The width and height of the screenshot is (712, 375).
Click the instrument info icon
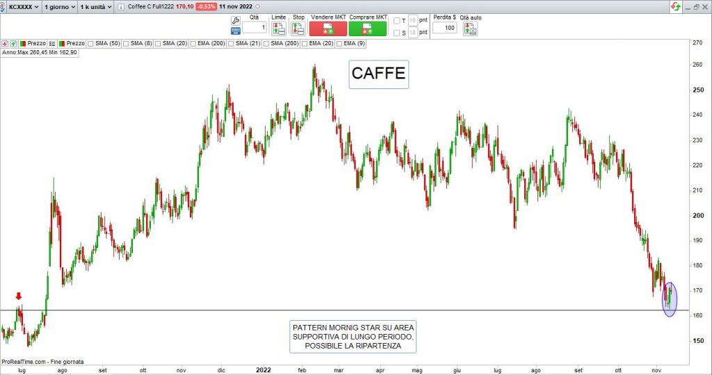click(x=121, y=7)
